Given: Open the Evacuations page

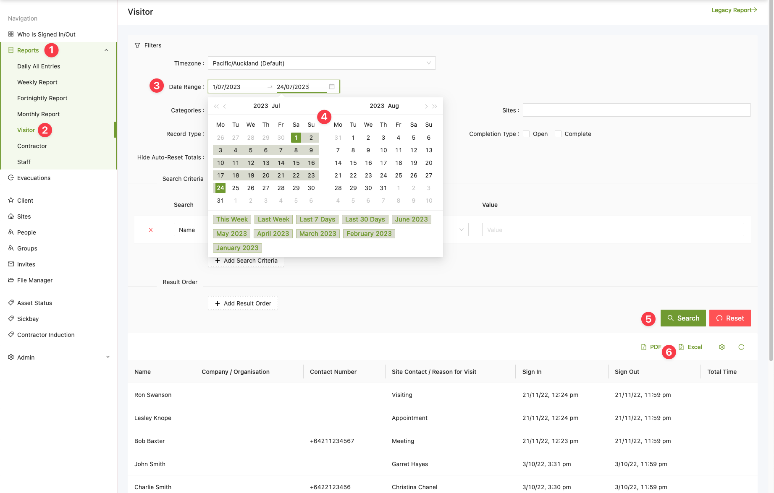Looking at the screenshot, I should [34, 178].
